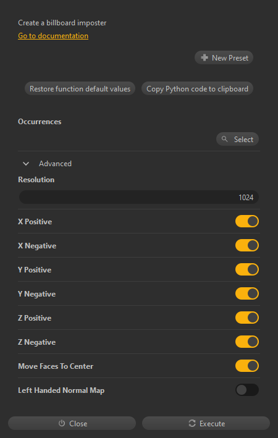
Task: Run the function with Execute
Action: (x=206, y=423)
